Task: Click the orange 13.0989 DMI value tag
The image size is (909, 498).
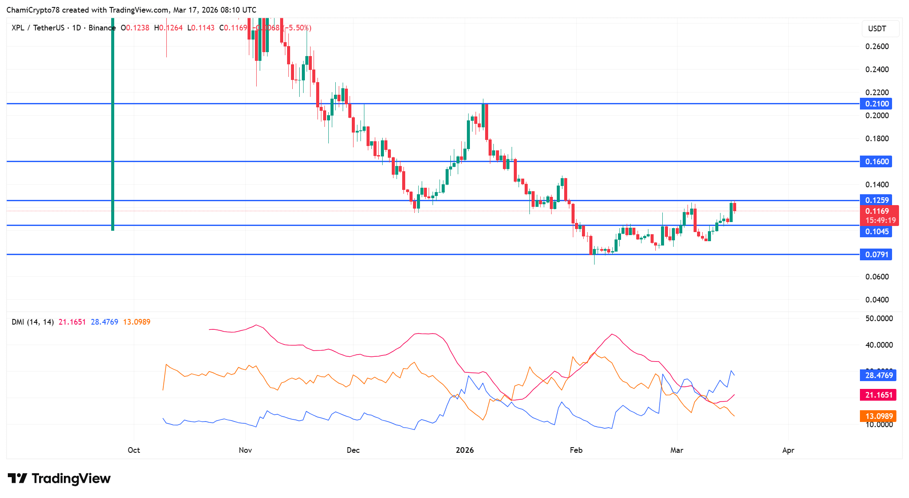Action: (x=878, y=416)
